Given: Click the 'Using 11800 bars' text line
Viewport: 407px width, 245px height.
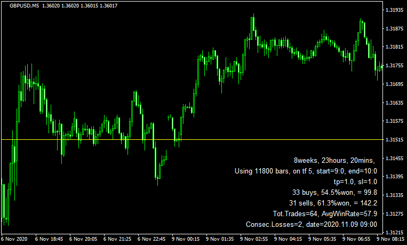Looking at the screenshot, I should pos(306,171).
